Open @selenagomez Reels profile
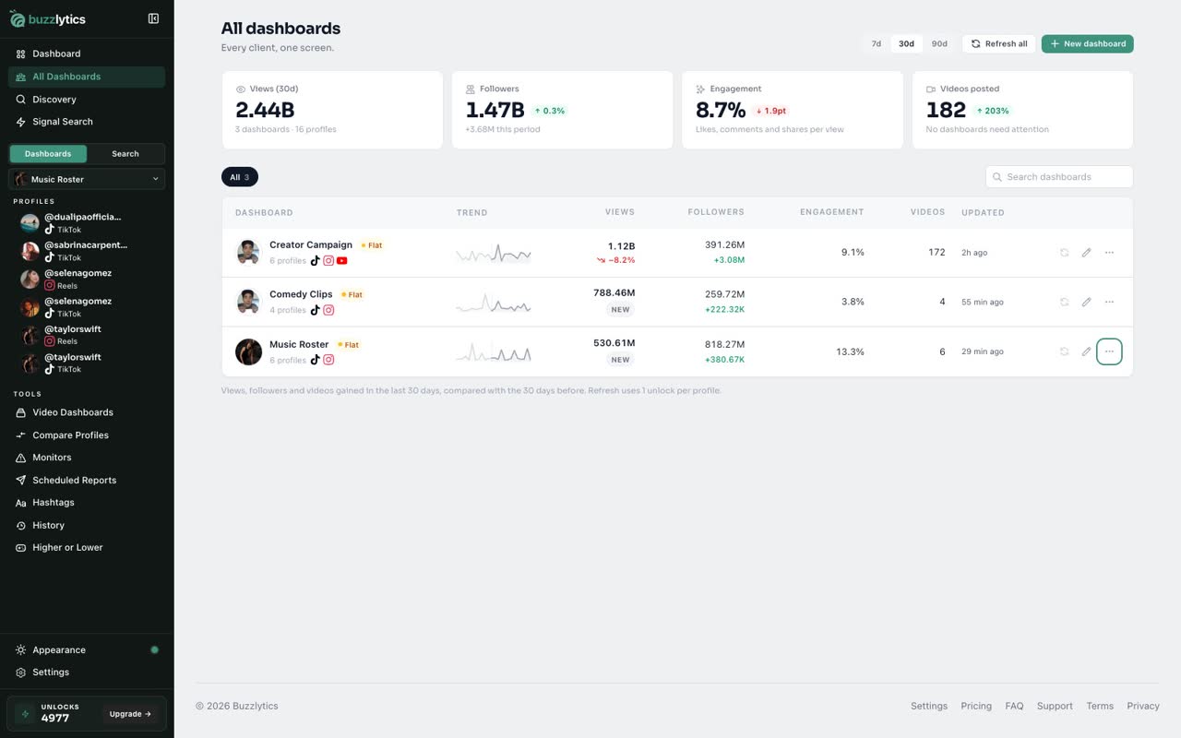Screen dimensions: 1181x738 (87, 280)
